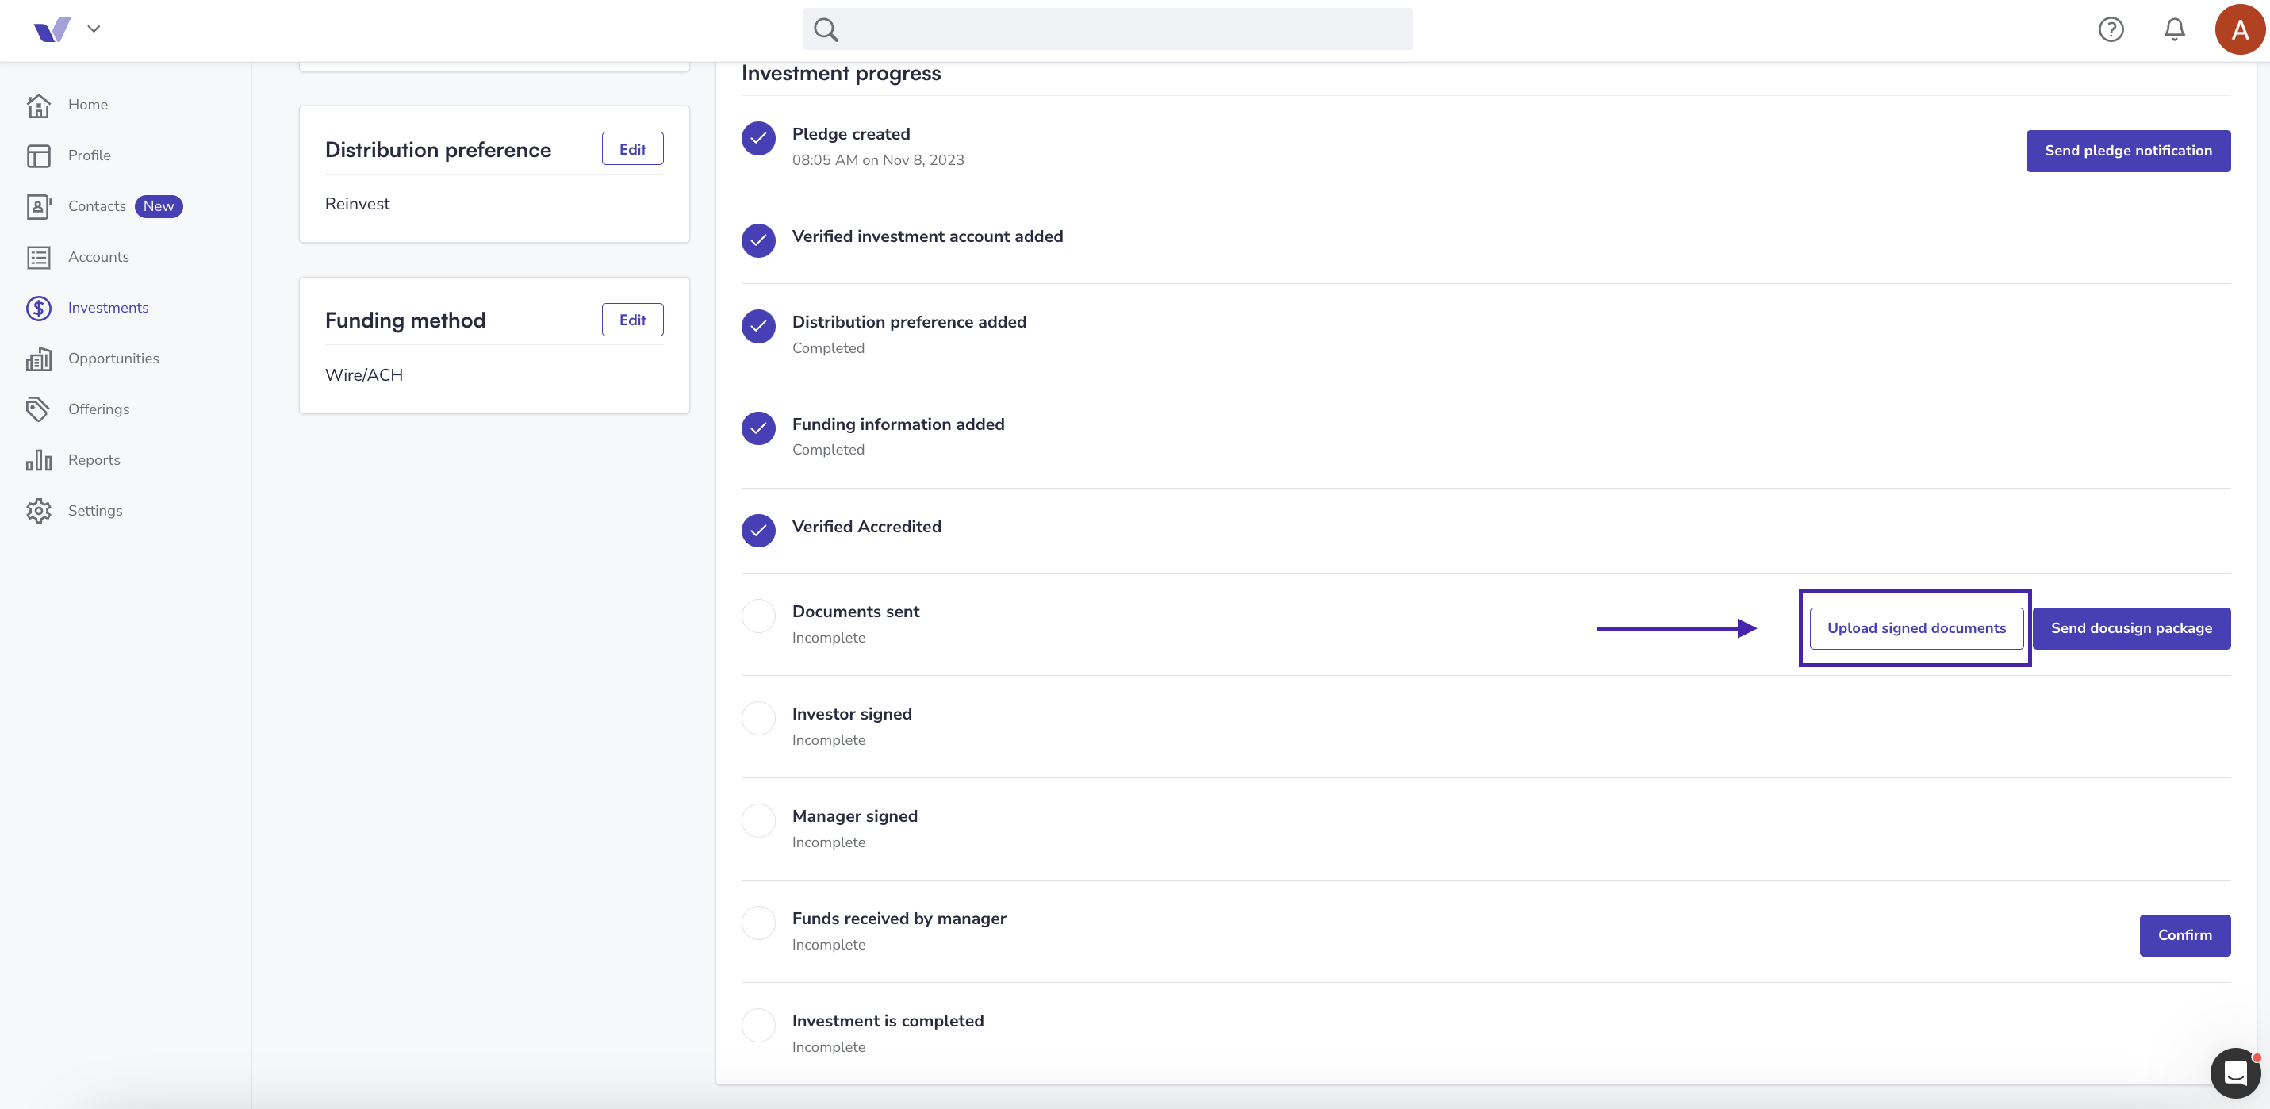Viewport: 2270px width, 1109px height.
Task: Open Contacts in sidebar
Action: pyautogui.click(x=97, y=206)
